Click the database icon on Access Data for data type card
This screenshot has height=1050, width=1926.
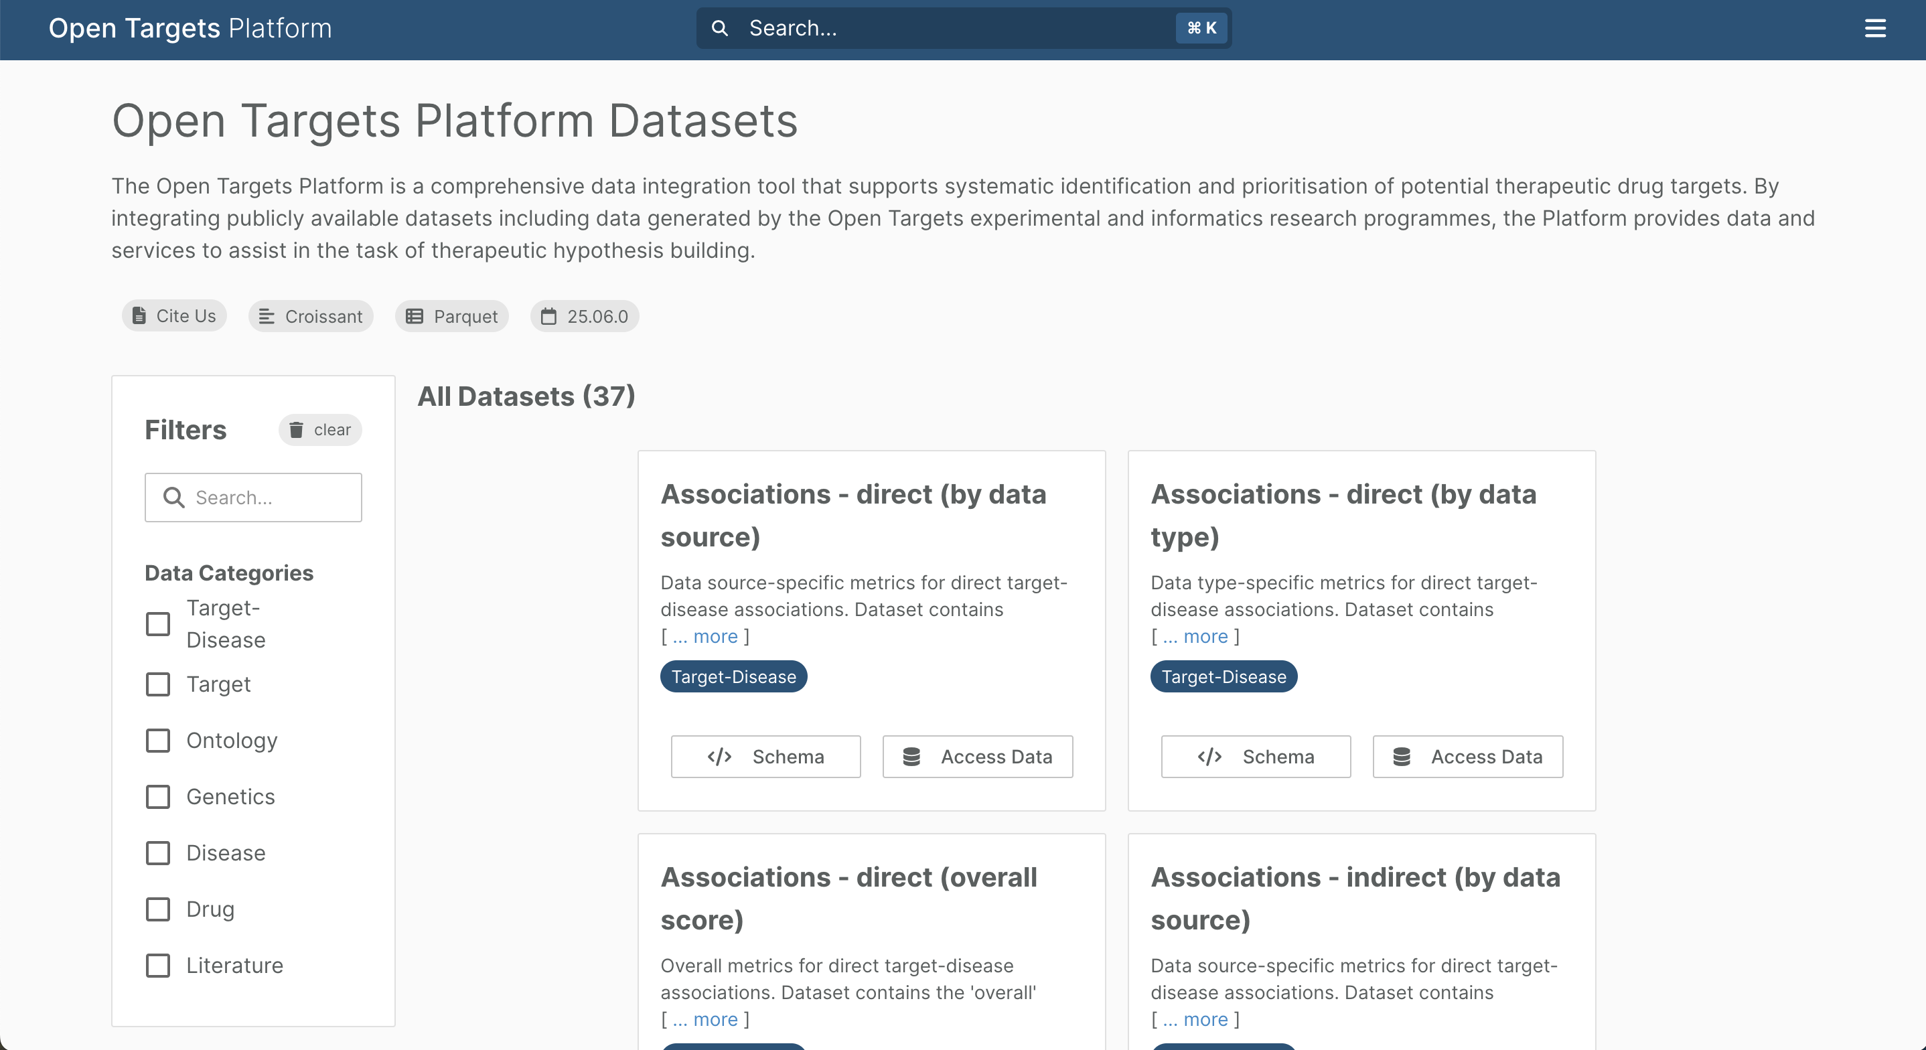pos(1402,756)
